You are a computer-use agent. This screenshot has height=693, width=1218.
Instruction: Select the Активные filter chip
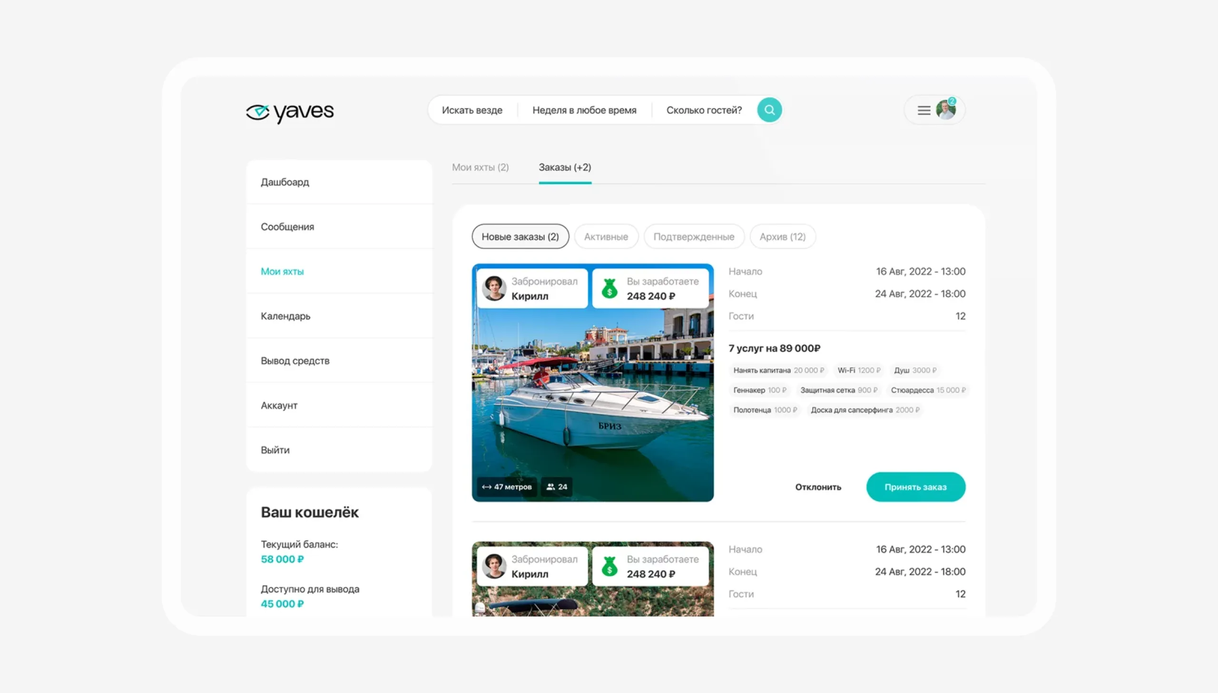click(606, 237)
